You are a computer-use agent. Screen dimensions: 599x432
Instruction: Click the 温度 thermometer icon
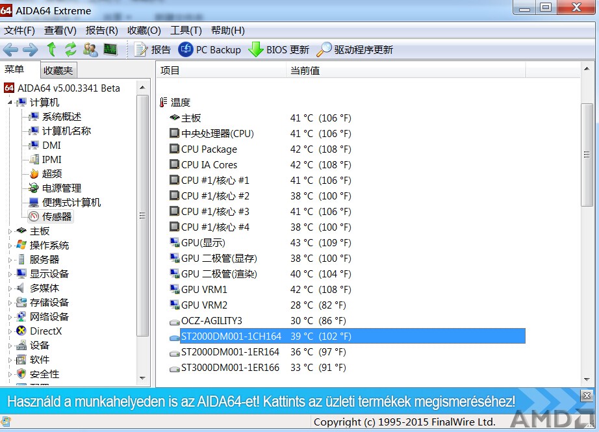(x=164, y=102)
